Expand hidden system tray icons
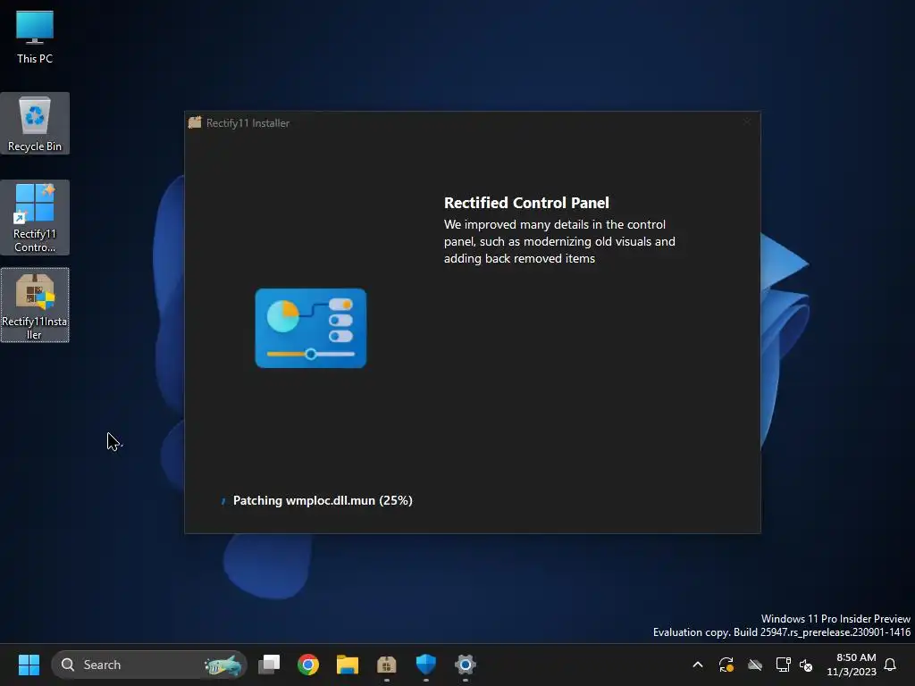Image resolution: width=915 pixels, height=686 pixels. (697, 665)
